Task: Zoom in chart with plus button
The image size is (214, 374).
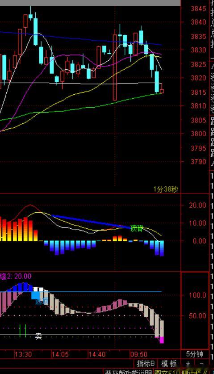Action: (x=188, y=364)
